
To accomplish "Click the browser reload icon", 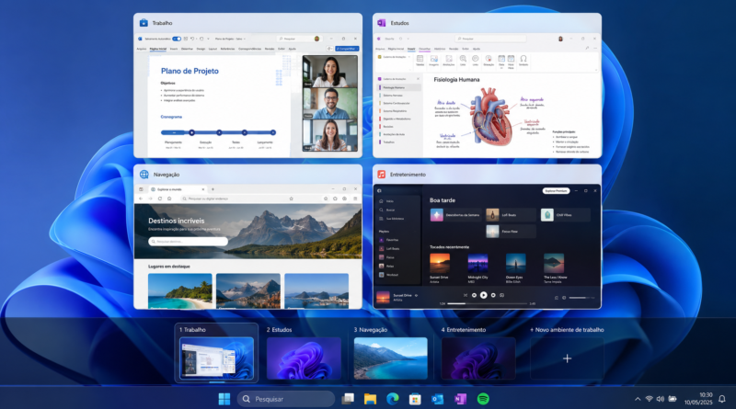I will [159, 199].
